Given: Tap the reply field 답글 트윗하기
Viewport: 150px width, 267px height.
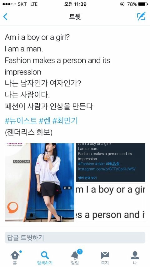Looking at the screenshot, I should [x=75, y=238].
